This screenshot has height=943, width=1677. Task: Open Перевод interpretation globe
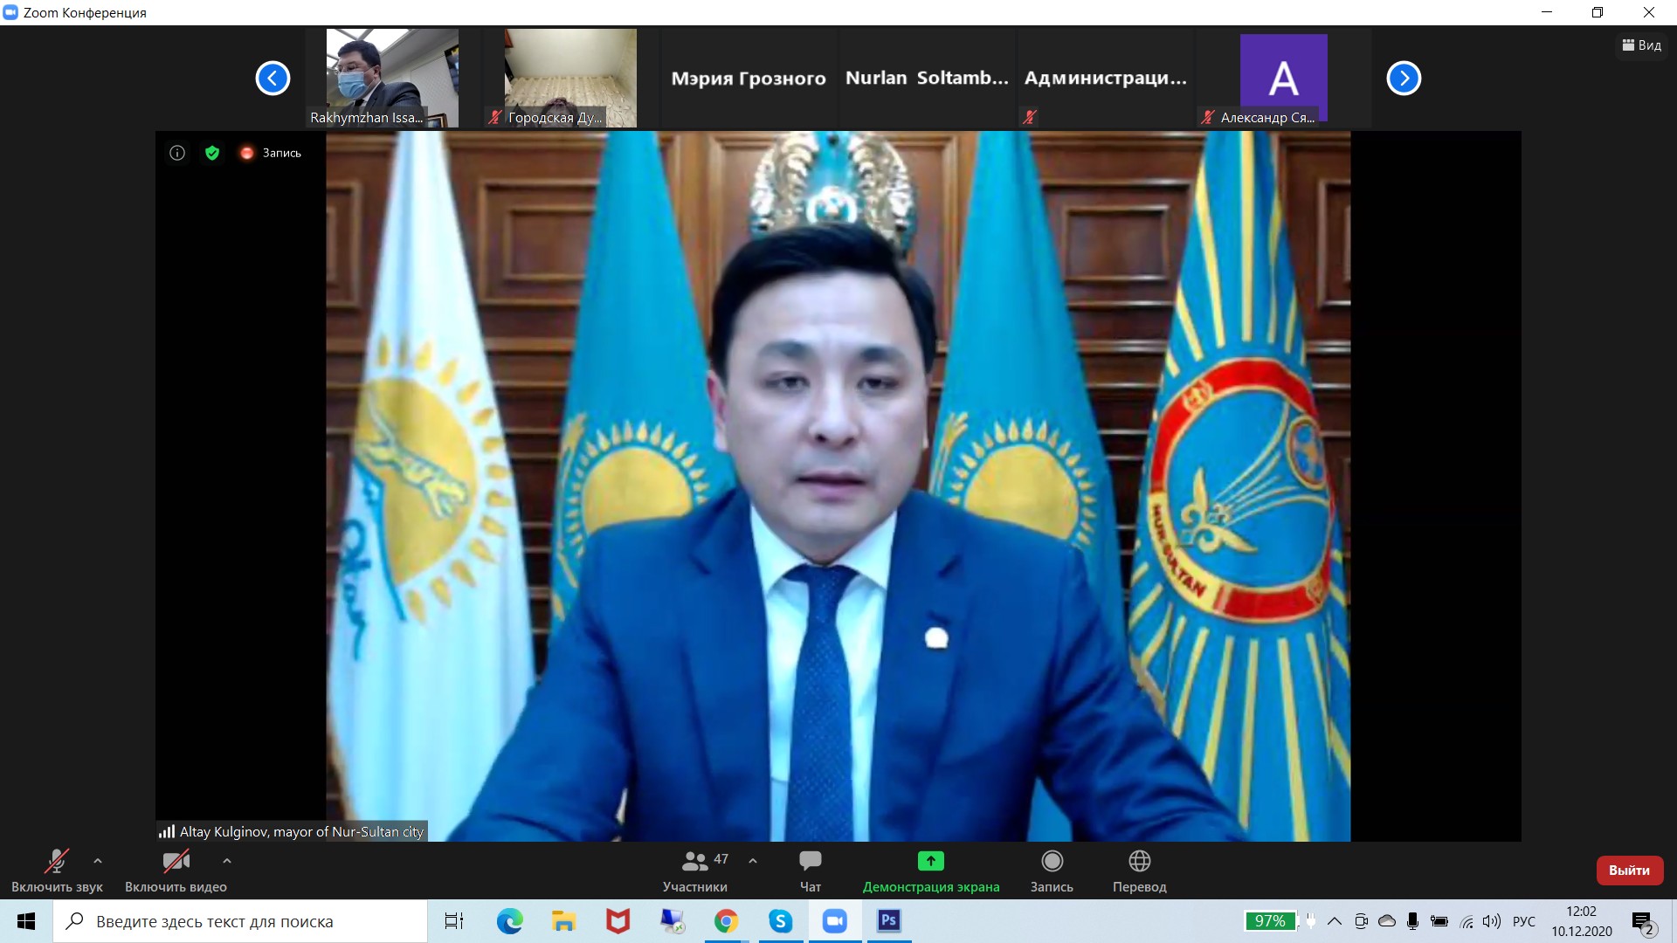pos(1140,871)
